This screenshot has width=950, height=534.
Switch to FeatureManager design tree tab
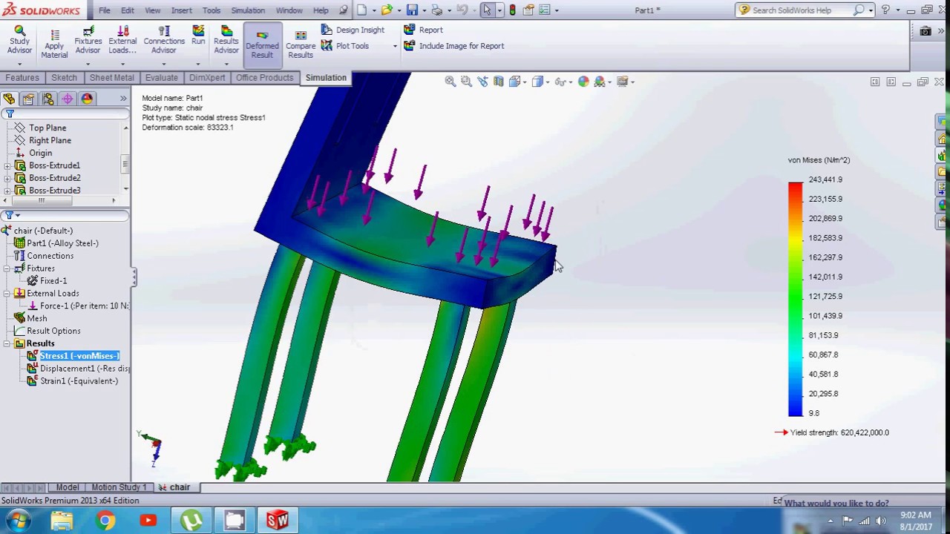click(x=9, y=99)
